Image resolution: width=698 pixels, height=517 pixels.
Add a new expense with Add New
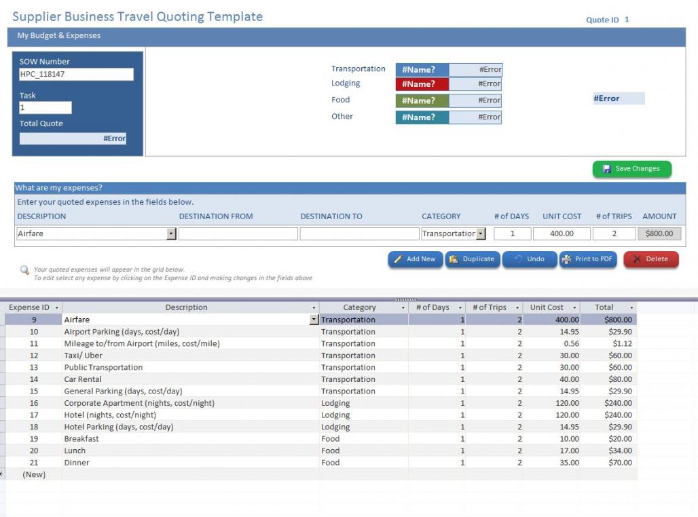(416, 259)
